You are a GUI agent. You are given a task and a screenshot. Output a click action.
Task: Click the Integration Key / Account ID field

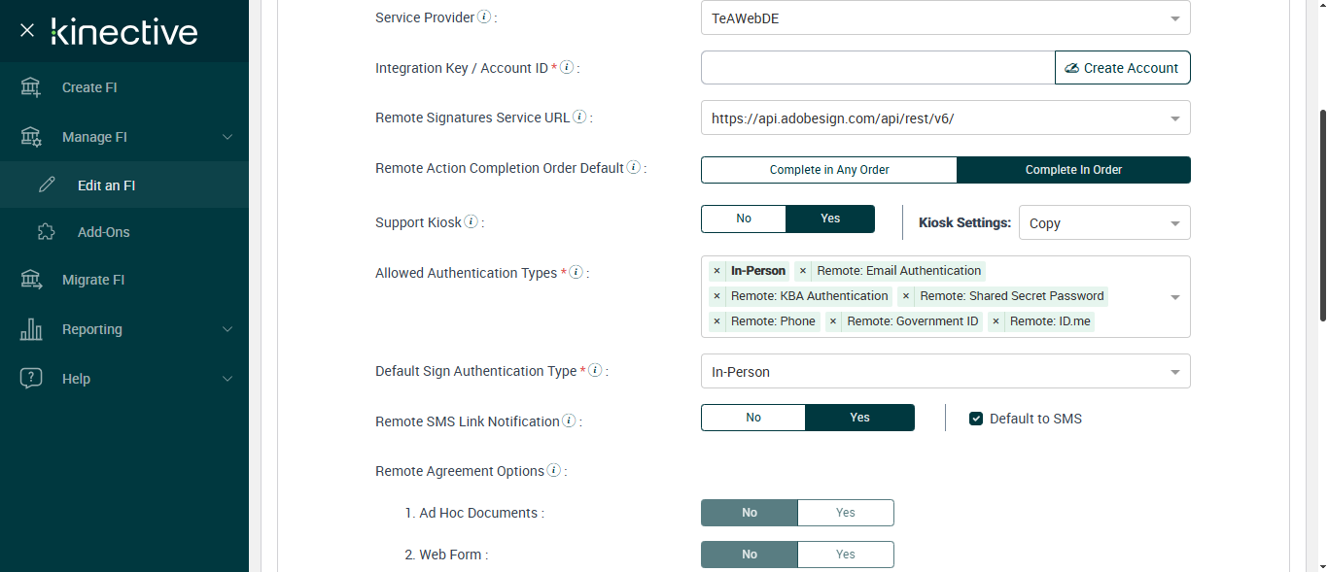tap(877, 68)
